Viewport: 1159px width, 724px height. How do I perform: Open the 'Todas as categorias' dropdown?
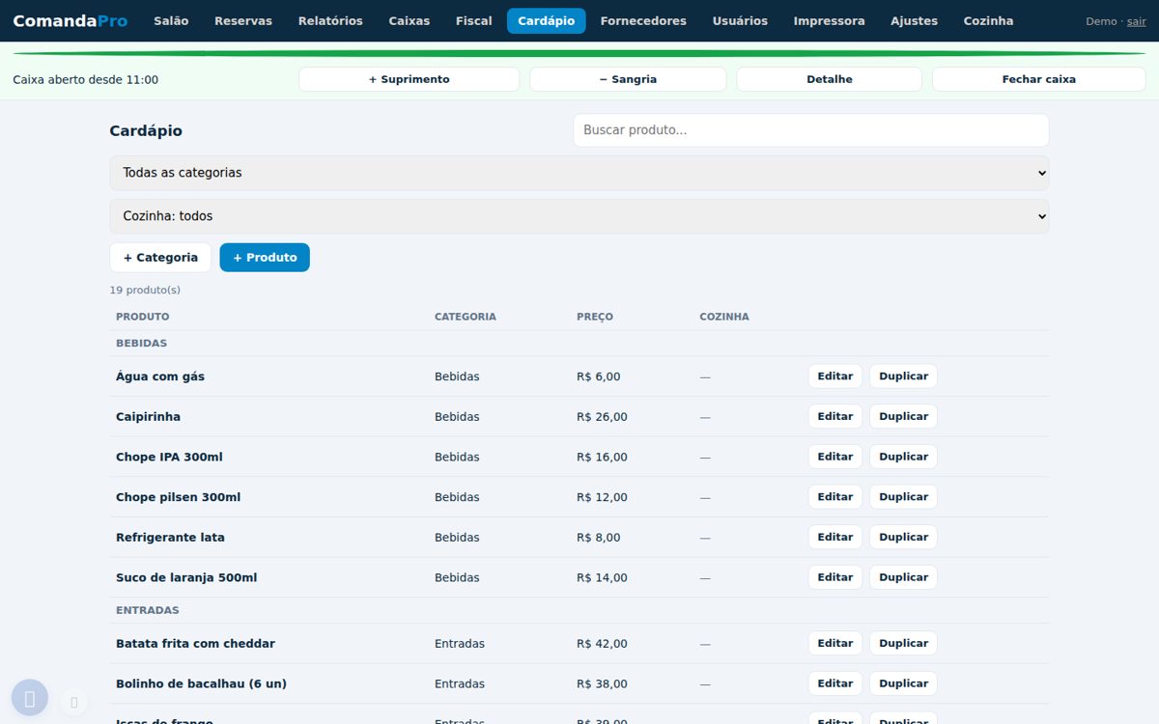coord(579,173)
